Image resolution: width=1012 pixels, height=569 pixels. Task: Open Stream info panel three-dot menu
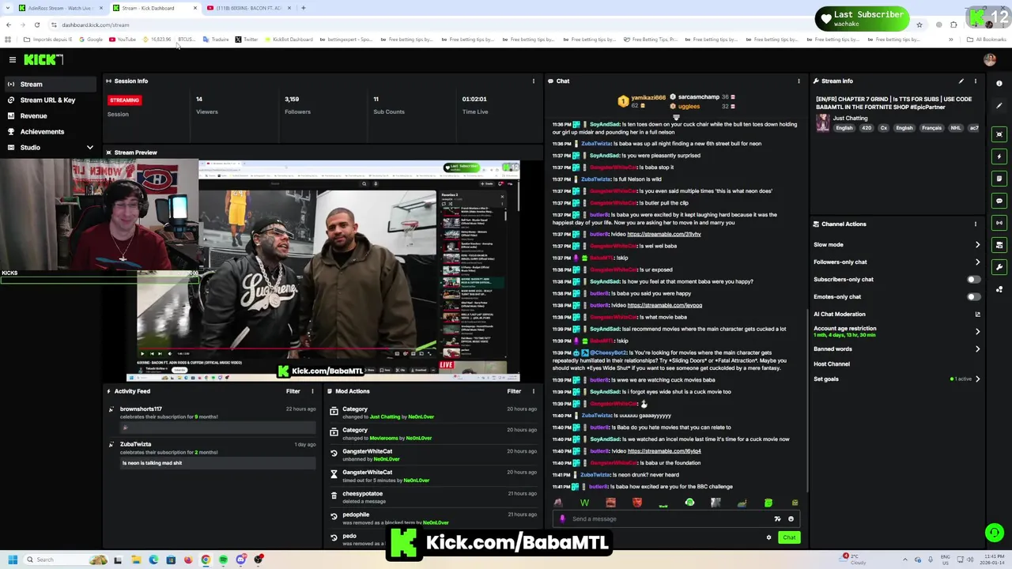coord(975,81)
